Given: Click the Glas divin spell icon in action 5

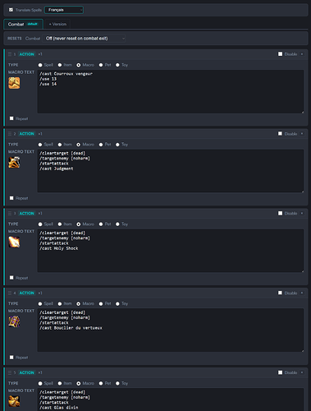Looking at the screenshot, I should coord(14,401).
